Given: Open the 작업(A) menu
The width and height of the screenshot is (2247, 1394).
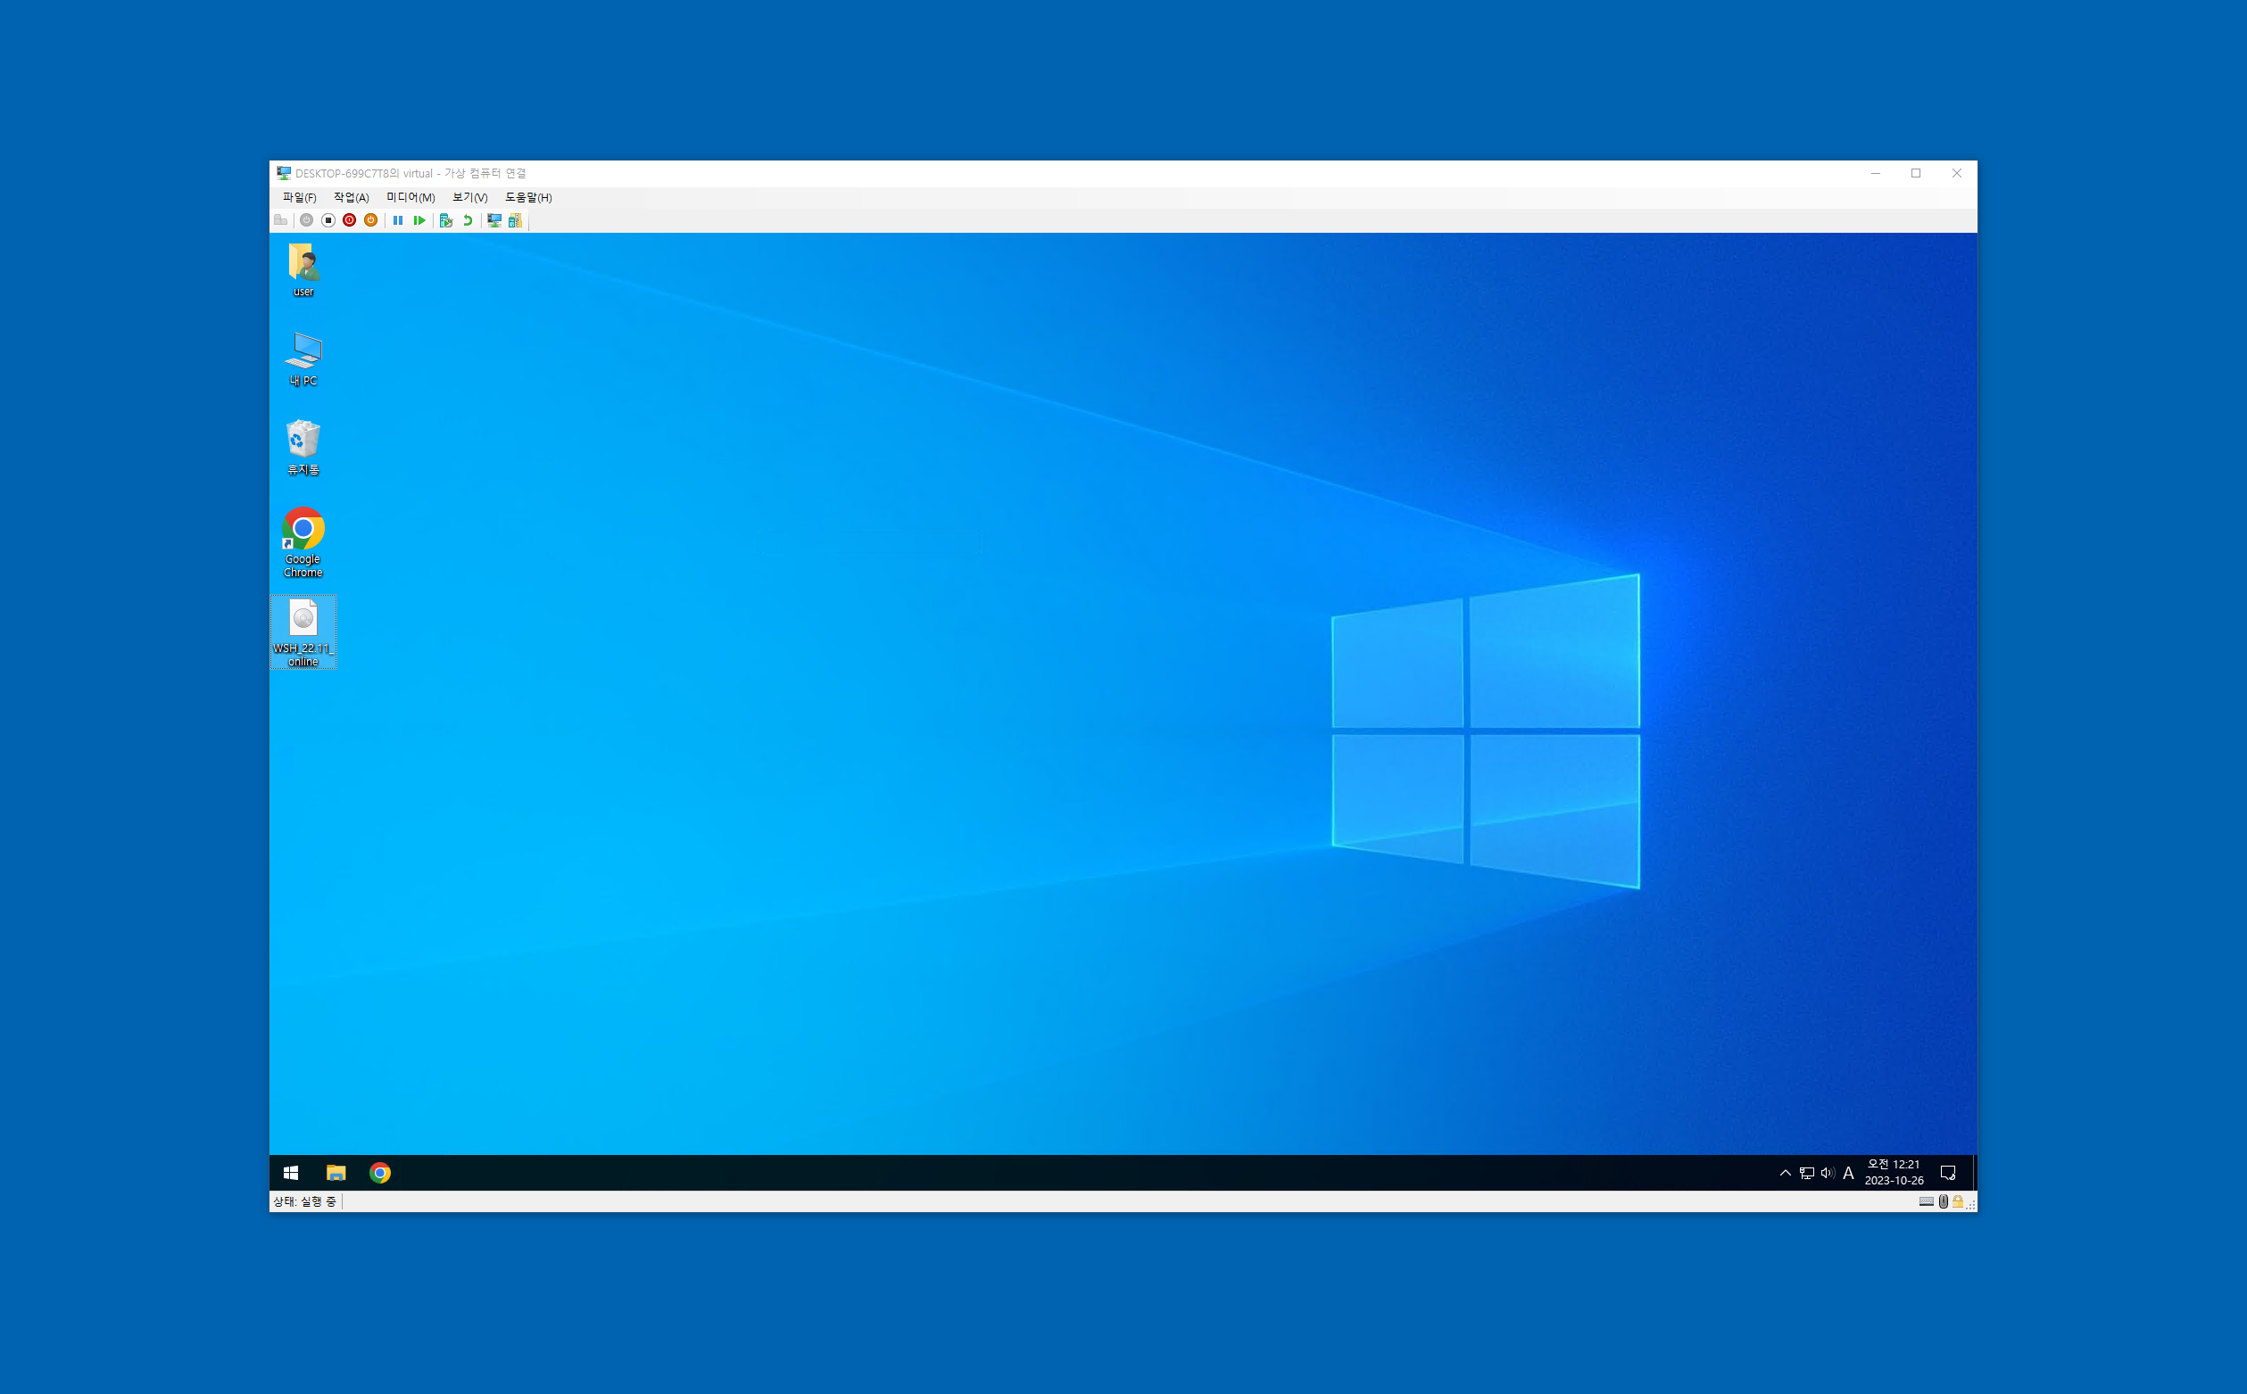Looking at the screenshot, I should (x=352, y=197).
